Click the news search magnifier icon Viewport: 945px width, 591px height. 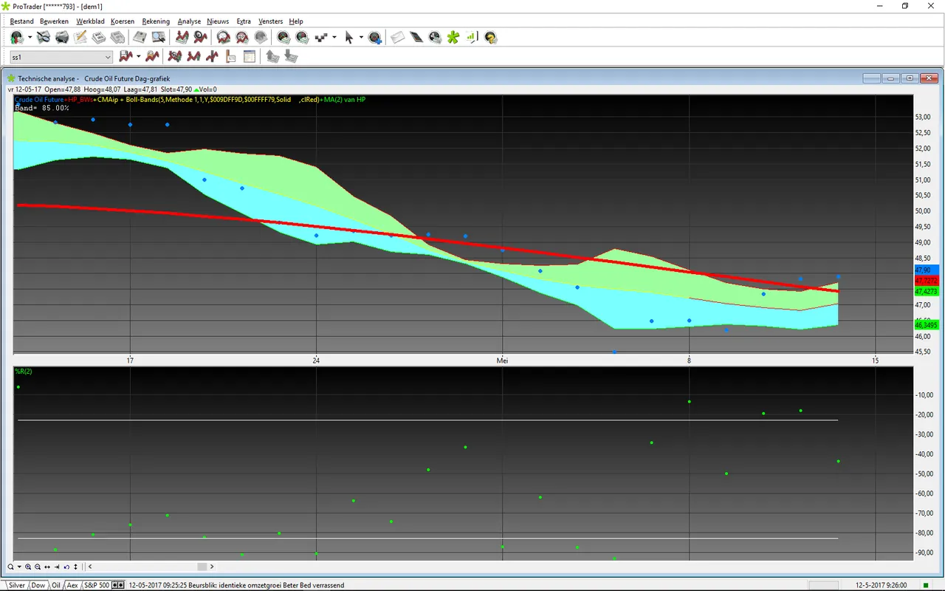coord(158,37)
